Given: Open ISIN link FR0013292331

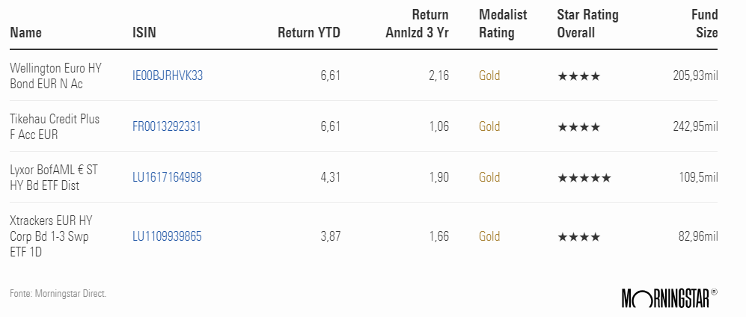Looking at the screenshot, I should 167,127.
